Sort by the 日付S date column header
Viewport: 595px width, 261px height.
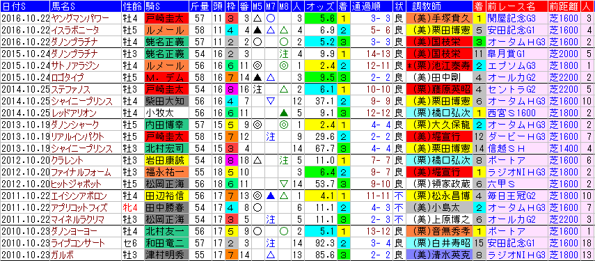[24, 6]
